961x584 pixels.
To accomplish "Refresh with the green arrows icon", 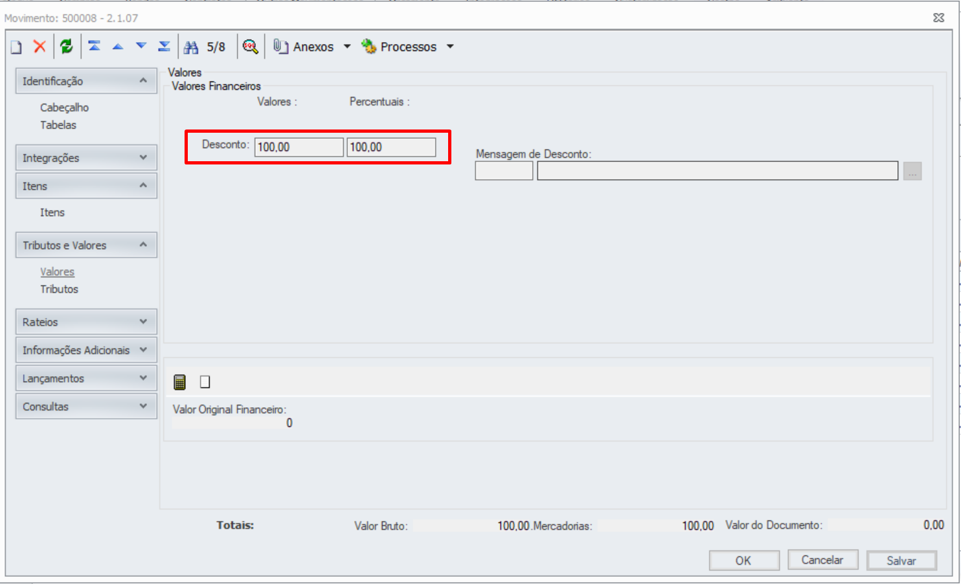I will click(66, 46).
